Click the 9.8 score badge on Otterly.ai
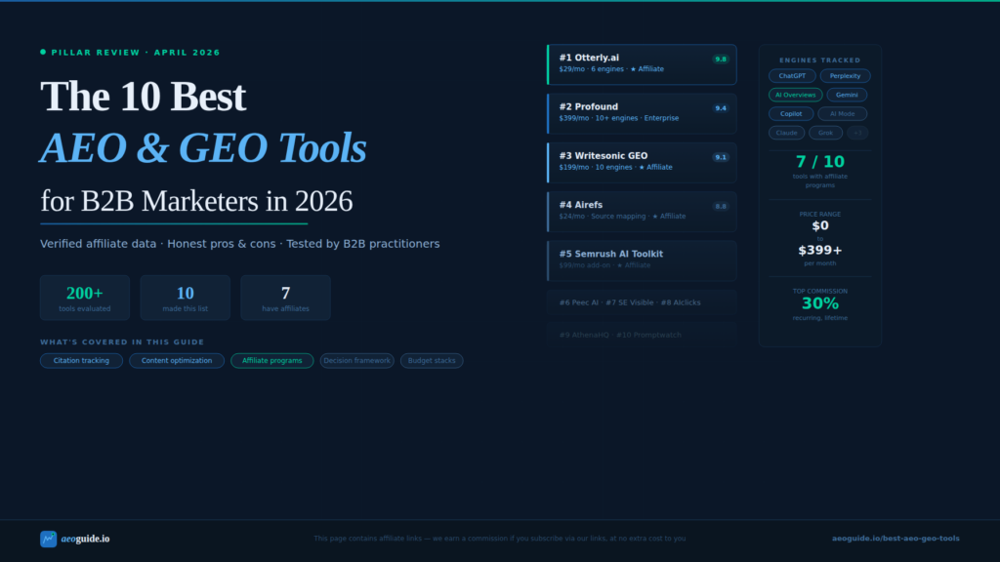 [x=721, y=59]
